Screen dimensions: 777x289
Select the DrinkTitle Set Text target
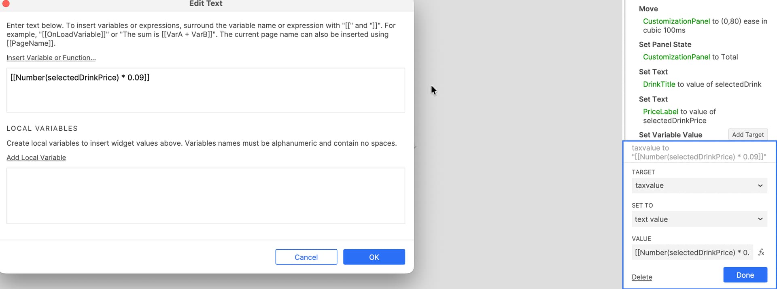(x=702, y=84)
